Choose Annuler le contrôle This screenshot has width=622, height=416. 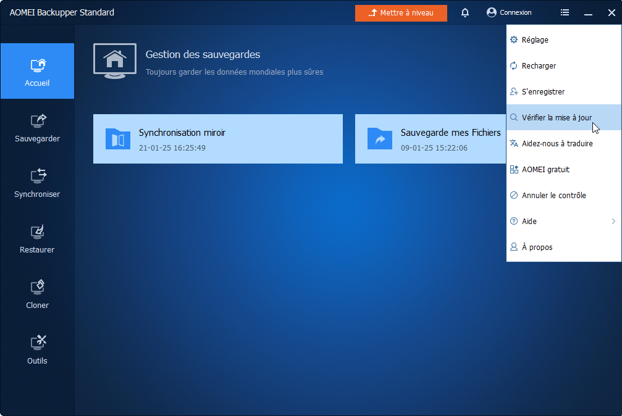(x=564, y=195)
